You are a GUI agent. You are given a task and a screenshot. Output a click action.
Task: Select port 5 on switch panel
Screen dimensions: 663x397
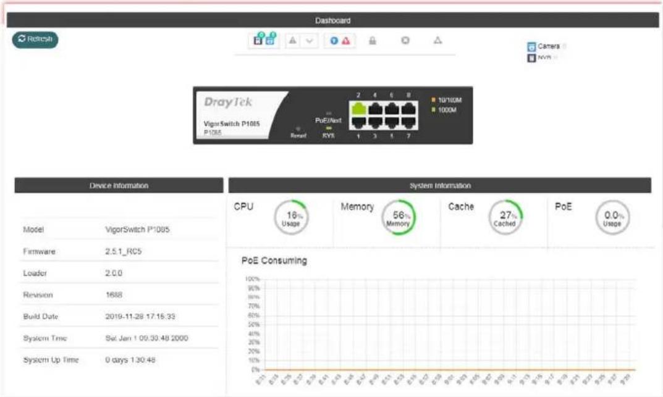(x=392, y=122)
